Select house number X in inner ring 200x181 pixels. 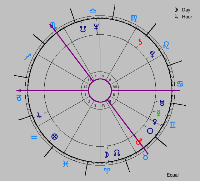tap(95, 76)
